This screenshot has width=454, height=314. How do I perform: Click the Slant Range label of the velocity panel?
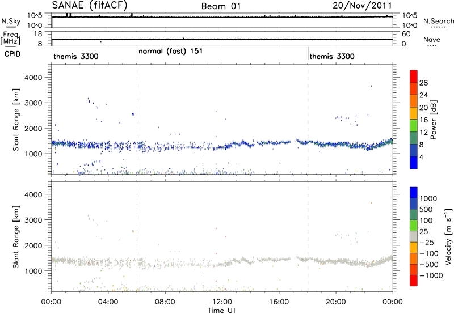pos(16,237)
